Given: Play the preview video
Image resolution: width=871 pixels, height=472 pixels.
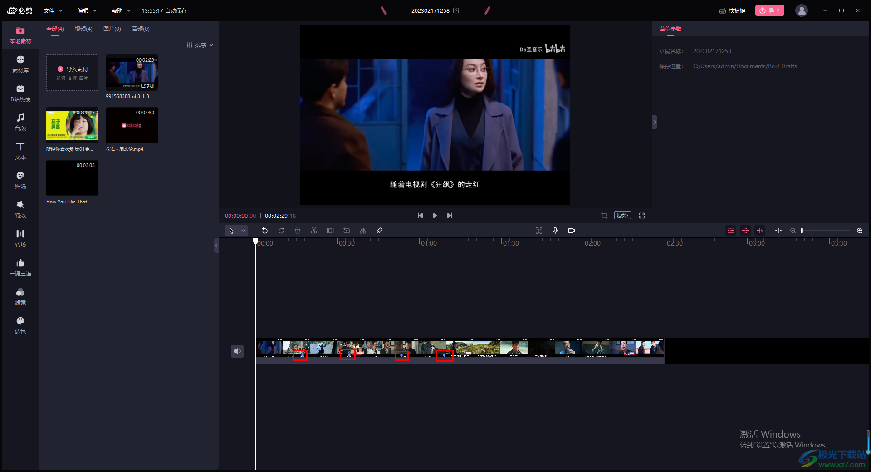Looking at the screenshot, I should (x=435, y=216).
